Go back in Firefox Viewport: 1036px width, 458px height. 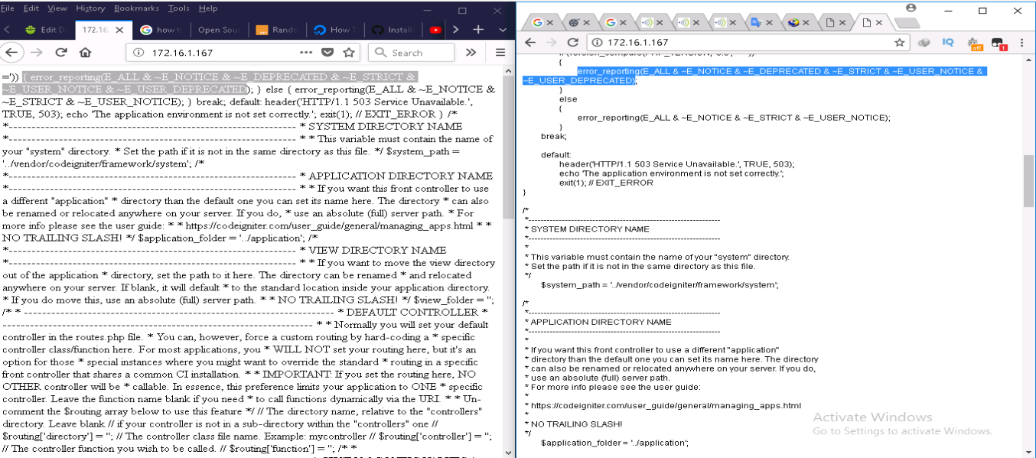click(12, 53)
